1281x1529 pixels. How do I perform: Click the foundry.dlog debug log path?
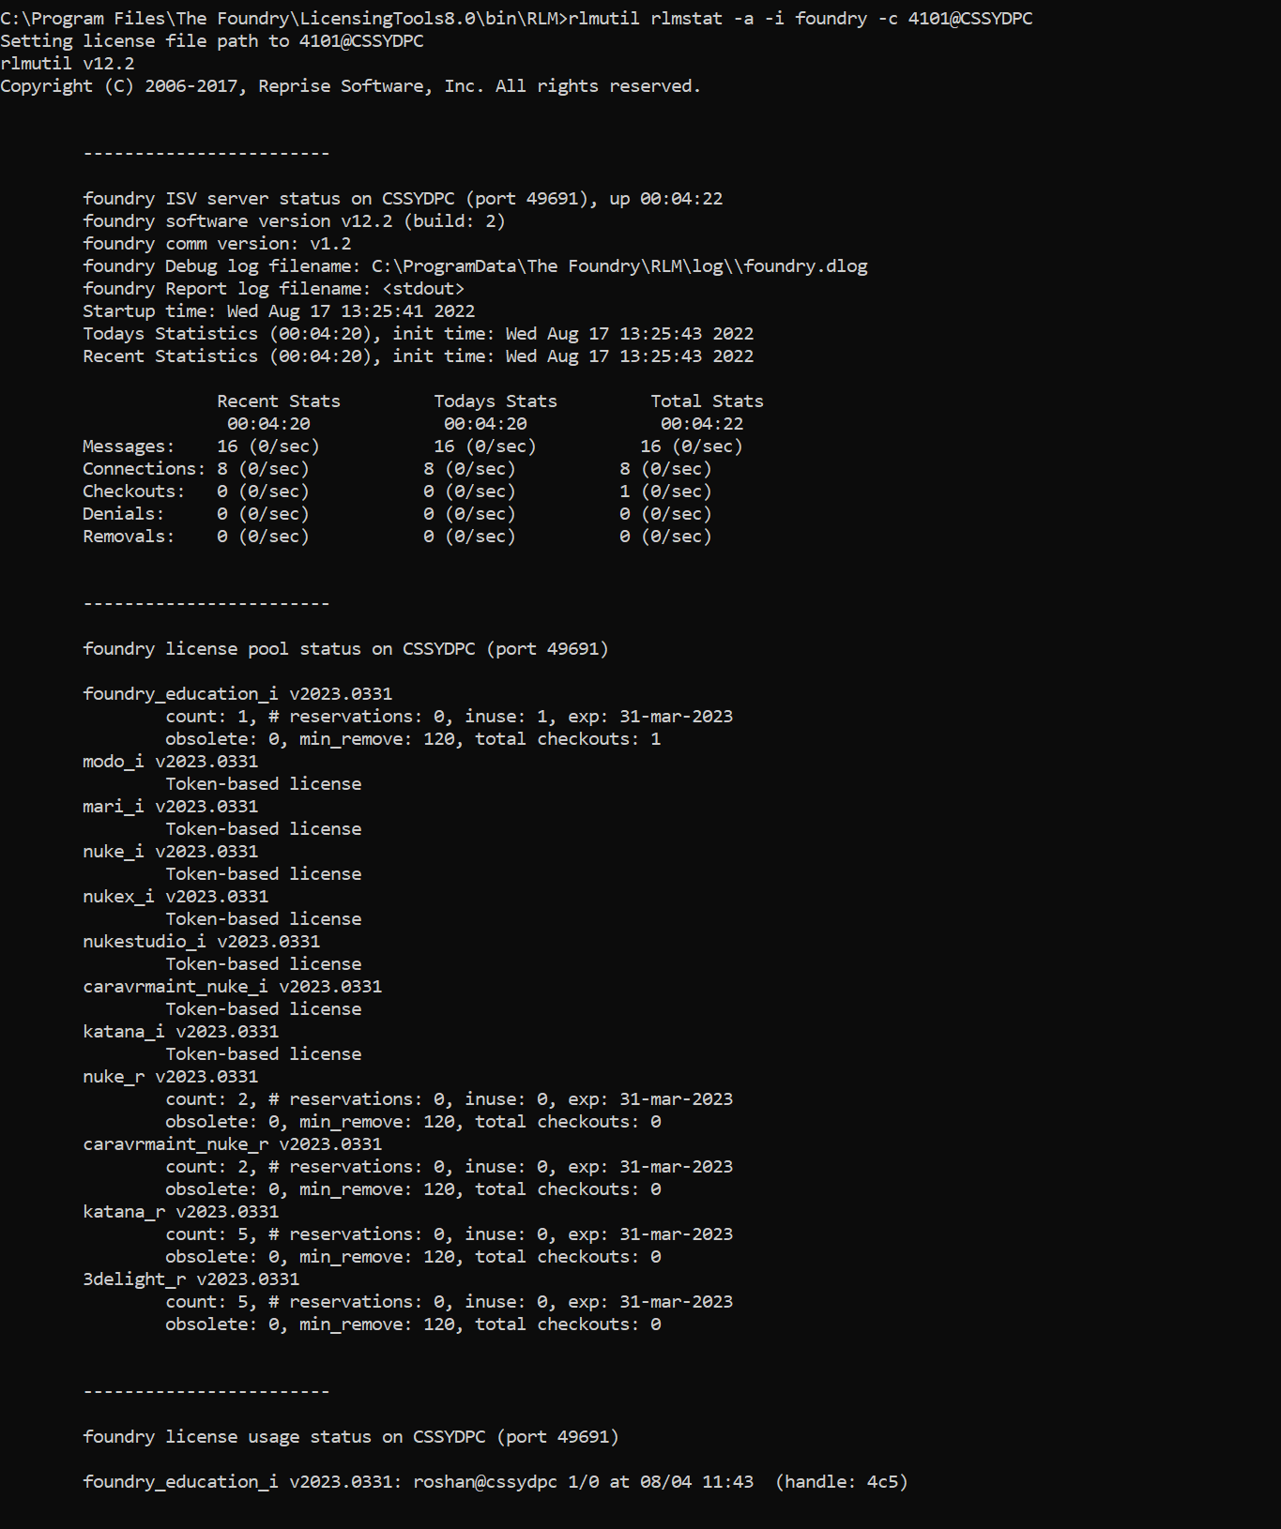click(x=619, y=266)
